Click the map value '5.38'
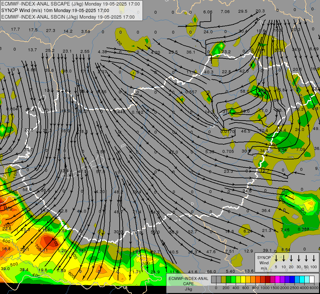The width and height of the screenshot is (320, 294). pos(210,152)
